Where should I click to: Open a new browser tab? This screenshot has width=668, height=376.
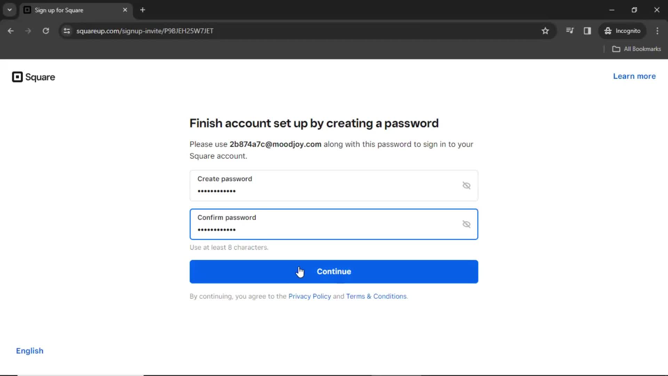[x=143, y=10]
